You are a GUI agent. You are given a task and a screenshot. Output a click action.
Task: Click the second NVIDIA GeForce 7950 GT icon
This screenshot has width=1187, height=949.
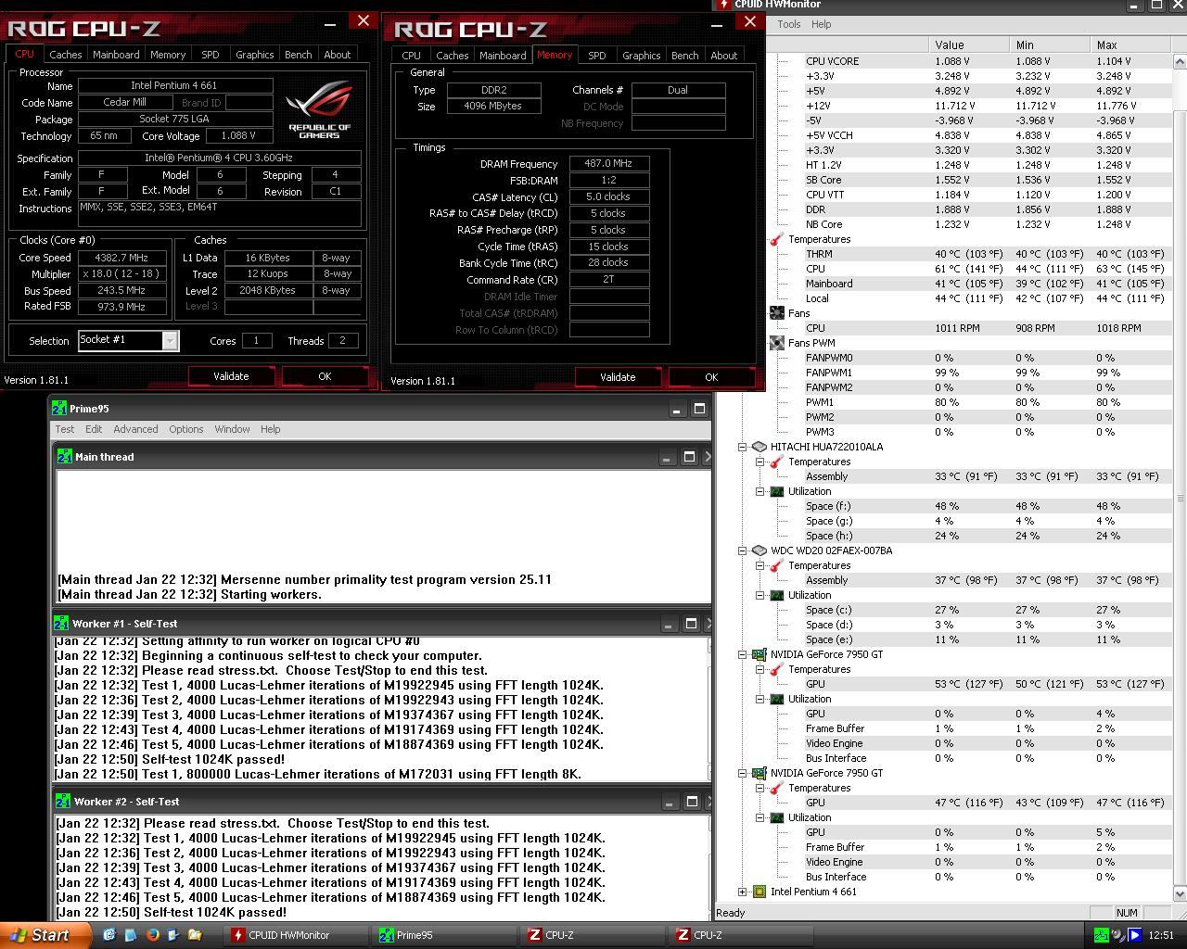coord(759,773)
